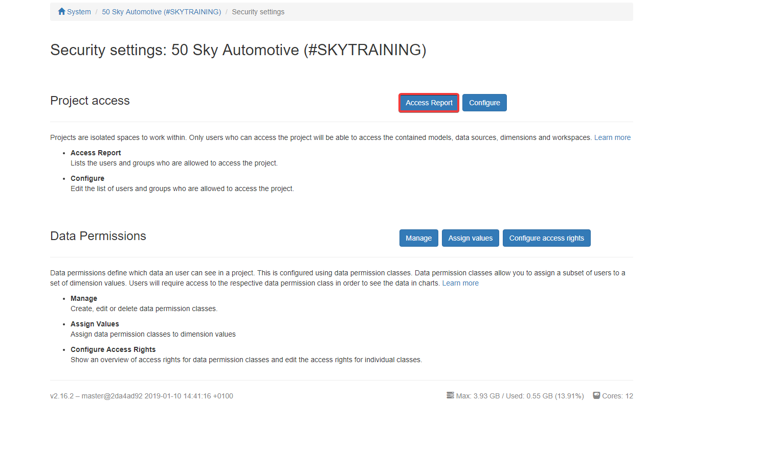Click the Manage data permissions button
758x473 pixels.
[x=418, y=238]
